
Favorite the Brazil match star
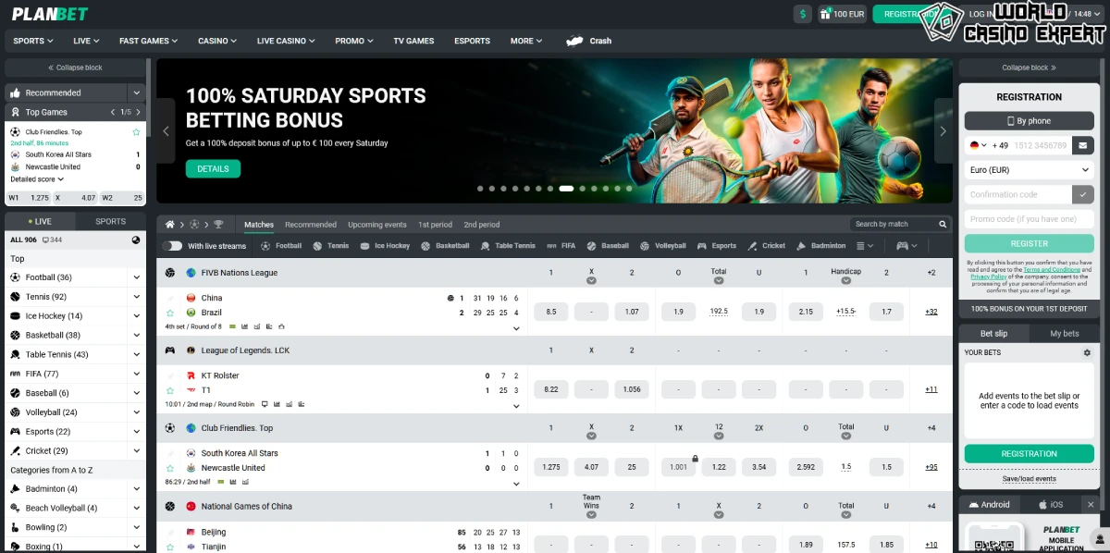click(170, 313)
